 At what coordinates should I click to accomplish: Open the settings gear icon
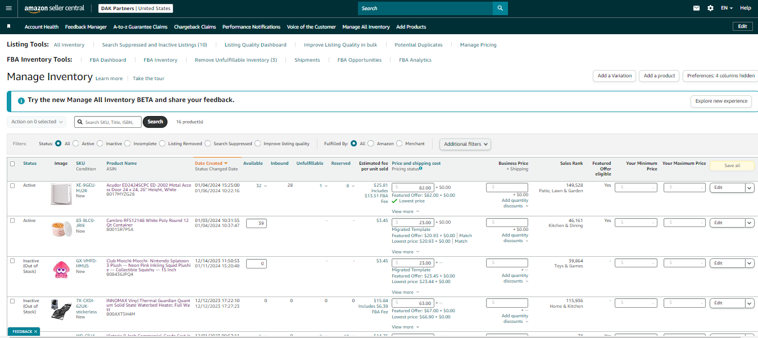point(710,8)
